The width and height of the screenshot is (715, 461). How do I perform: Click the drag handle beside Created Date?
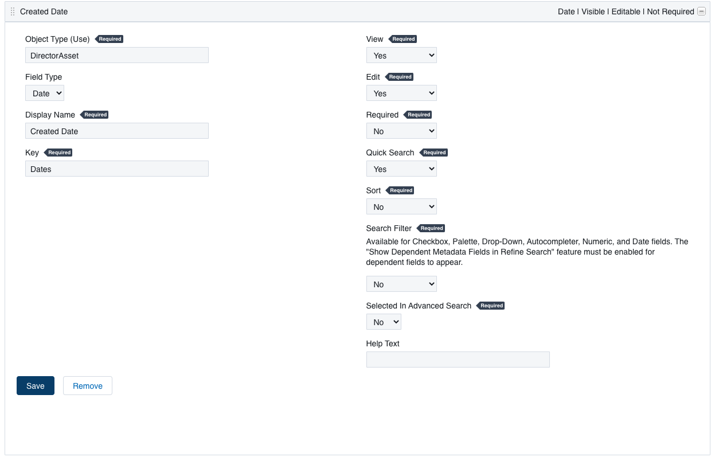[x=11, y=11]
